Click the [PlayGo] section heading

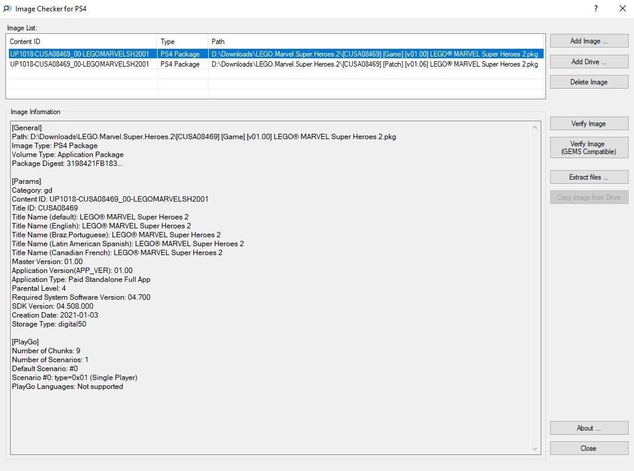click(x=26, y=341)
